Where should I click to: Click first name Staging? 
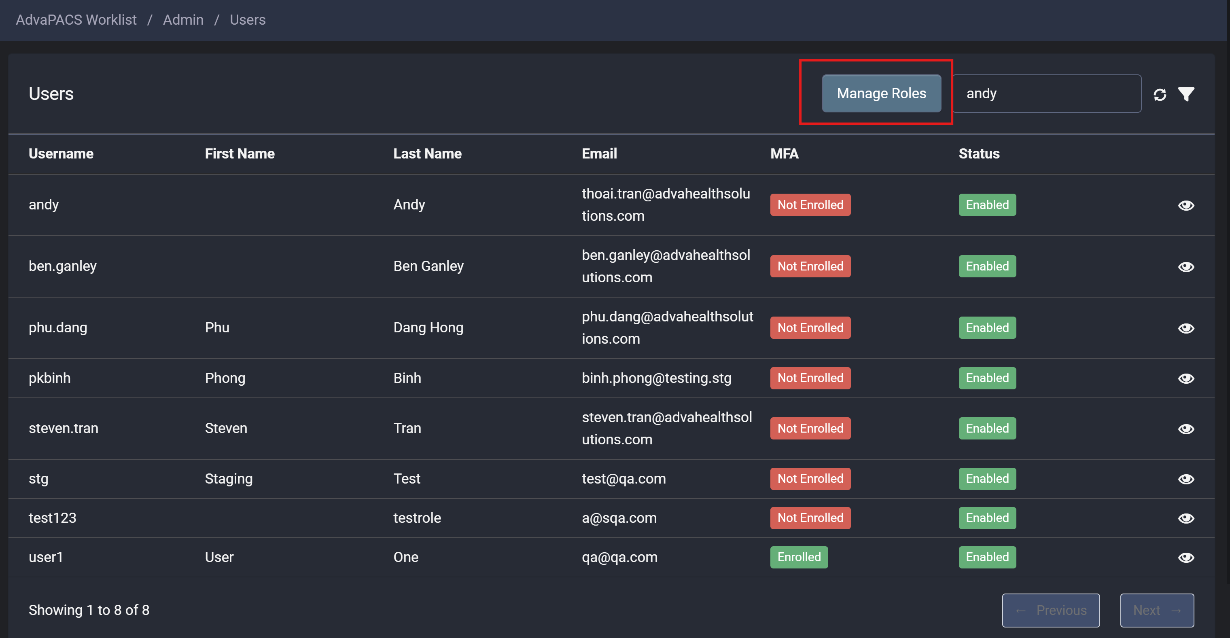pyautogui.click(x=229, y=479)
